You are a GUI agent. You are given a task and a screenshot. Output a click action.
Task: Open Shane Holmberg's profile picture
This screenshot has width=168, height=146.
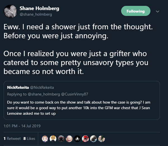coord(10,11)
